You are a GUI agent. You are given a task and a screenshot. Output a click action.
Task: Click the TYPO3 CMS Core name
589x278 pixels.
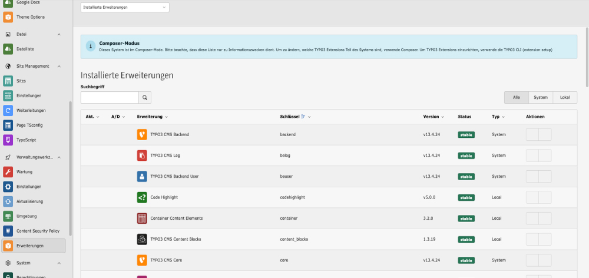166,260
